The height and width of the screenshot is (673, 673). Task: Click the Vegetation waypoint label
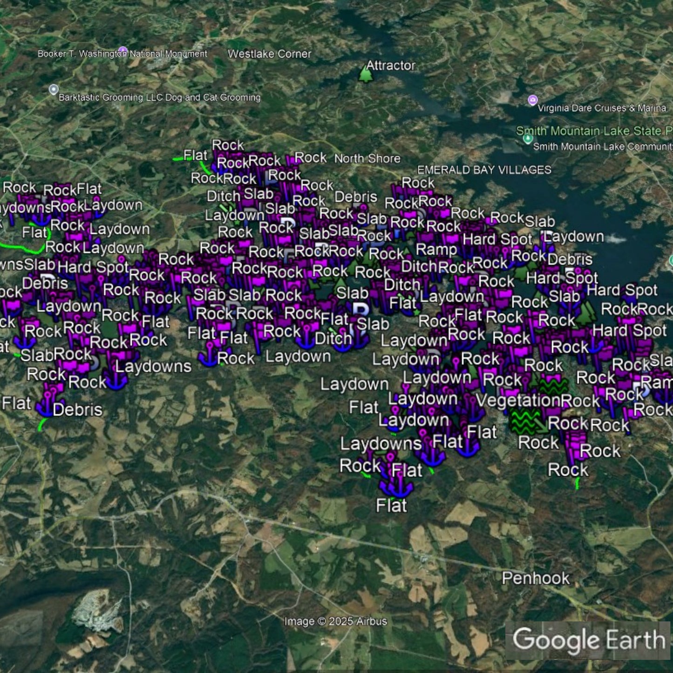517,401
